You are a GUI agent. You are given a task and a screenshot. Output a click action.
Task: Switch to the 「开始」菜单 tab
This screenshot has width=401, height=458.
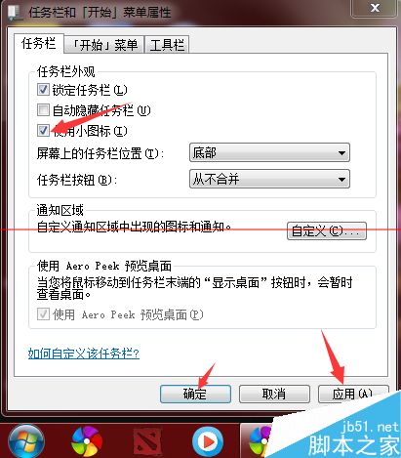click(104, 45)
